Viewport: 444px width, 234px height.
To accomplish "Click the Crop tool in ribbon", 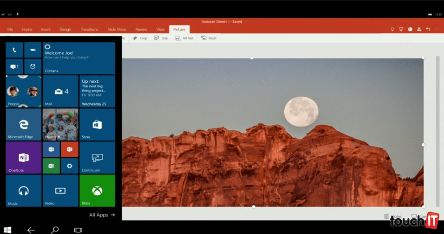I will coord(140,38).
